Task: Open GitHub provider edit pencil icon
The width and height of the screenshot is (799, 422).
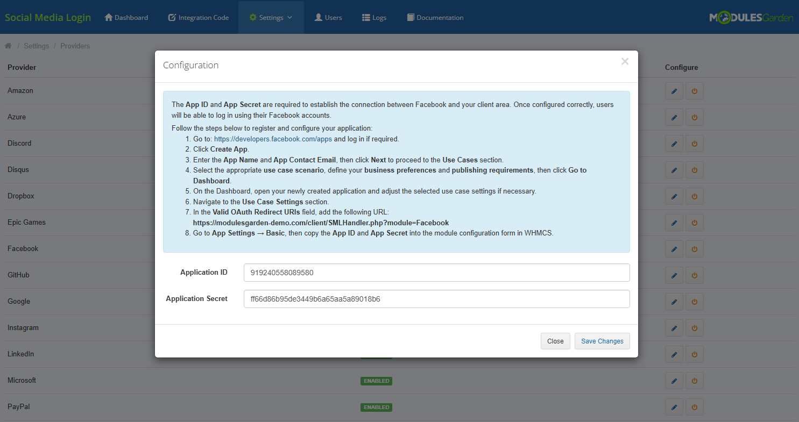Action: click(x=674, y=275)
